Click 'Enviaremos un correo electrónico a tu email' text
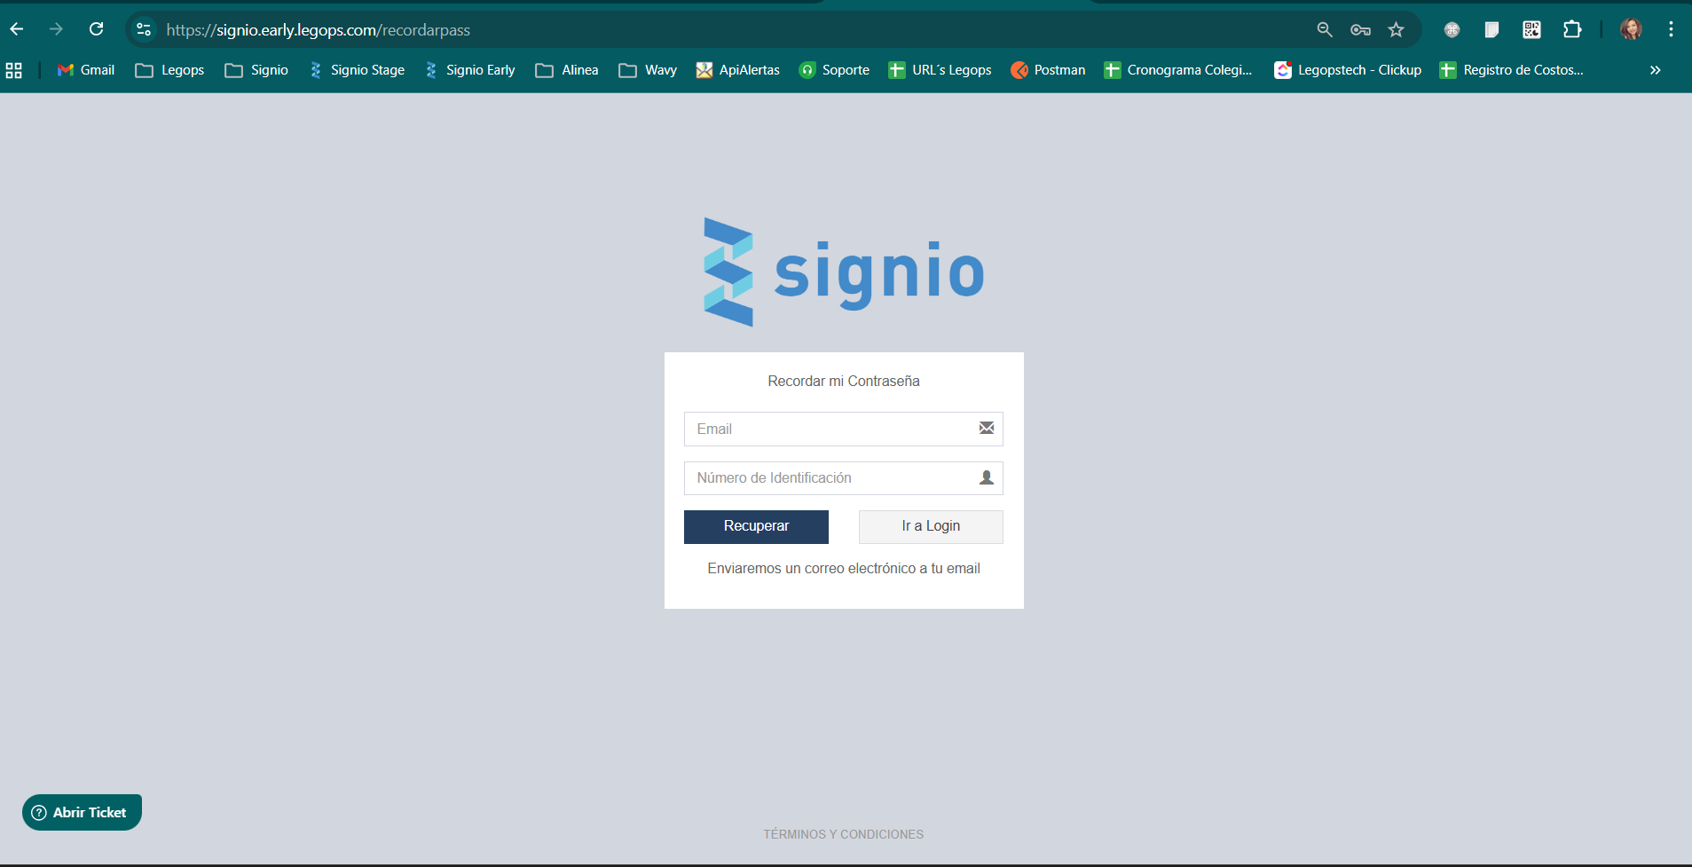This screenshot has height=867, width=1692. 844,569
